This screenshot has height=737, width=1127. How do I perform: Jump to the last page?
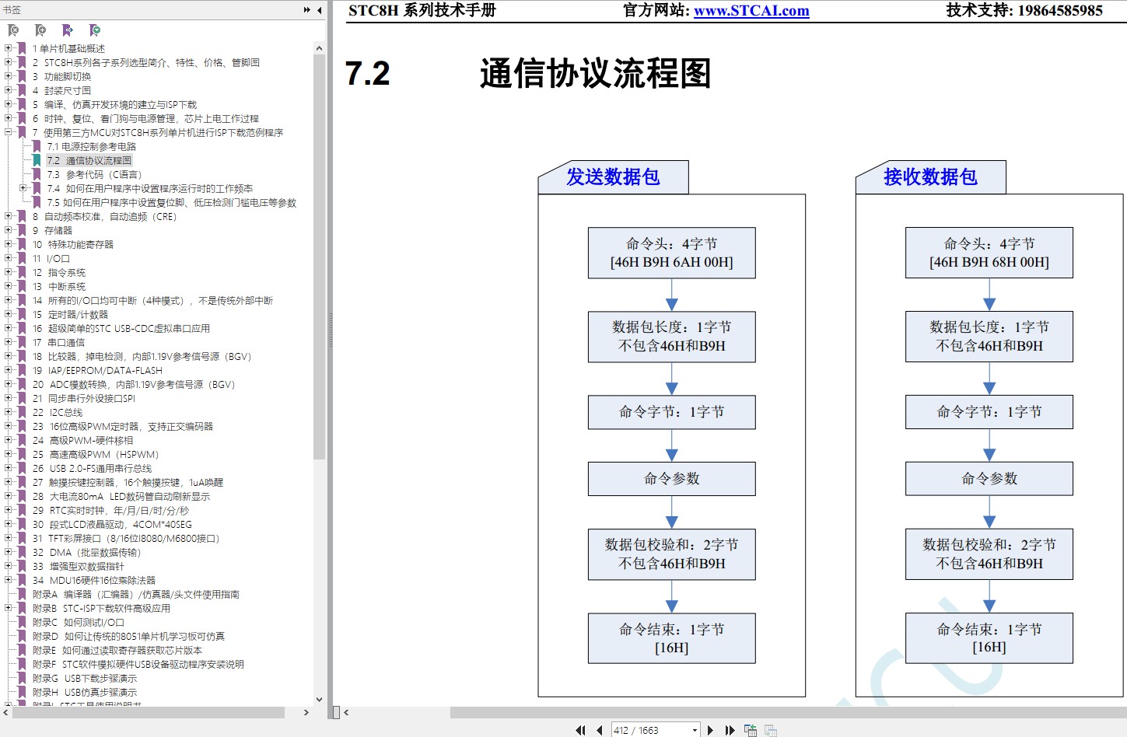(x=730, y=730)
